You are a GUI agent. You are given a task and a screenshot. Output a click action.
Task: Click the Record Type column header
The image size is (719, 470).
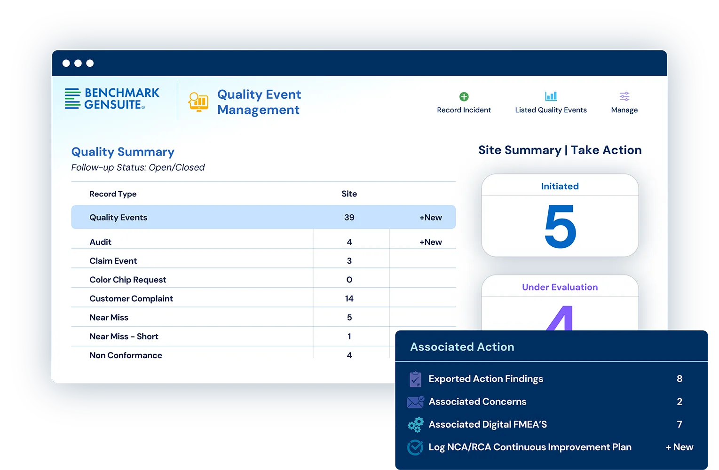coord(113,194)
